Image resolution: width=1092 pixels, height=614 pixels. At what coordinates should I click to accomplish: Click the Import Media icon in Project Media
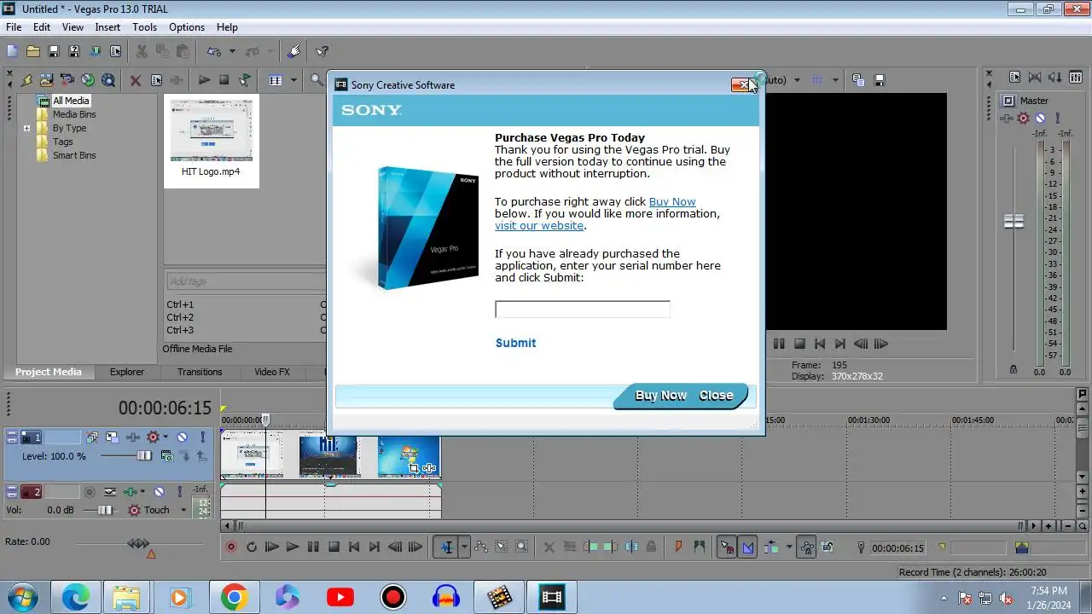(x=47, y=80)
